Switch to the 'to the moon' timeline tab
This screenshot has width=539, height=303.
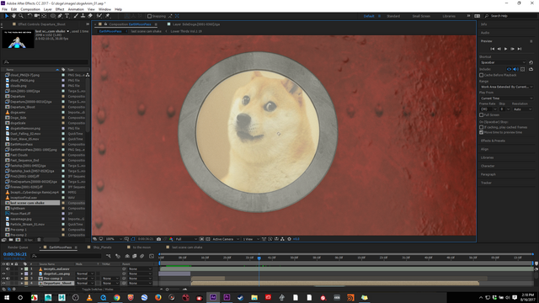[141, 247]
